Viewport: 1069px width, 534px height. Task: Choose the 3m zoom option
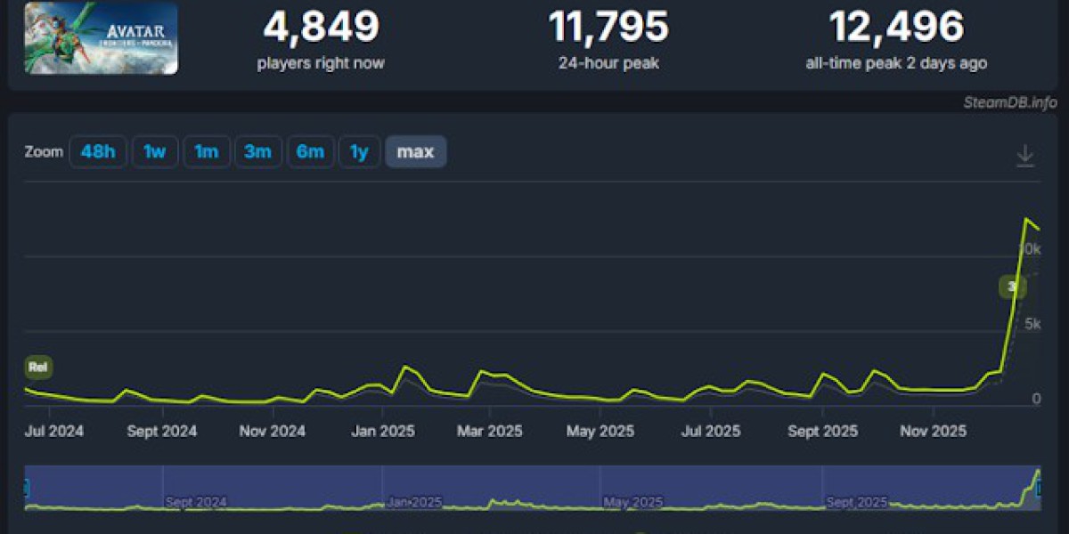tap(258, 152)
